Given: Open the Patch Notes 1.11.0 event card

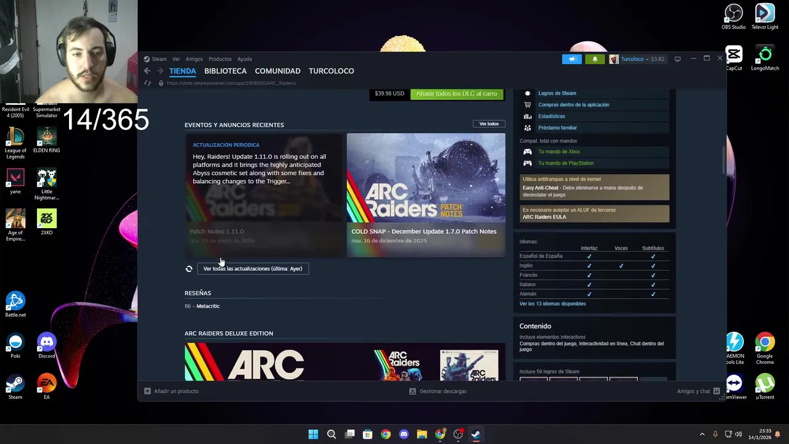Looking at the screenshot, I should pos(264,195).
